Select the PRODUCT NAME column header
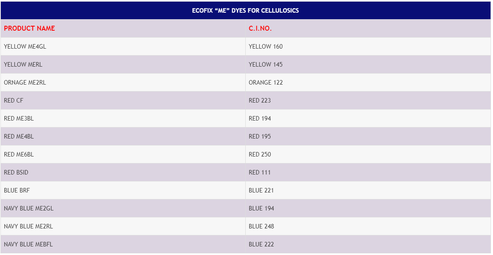Viewport: 493px width, 255px height. [29, 29]
